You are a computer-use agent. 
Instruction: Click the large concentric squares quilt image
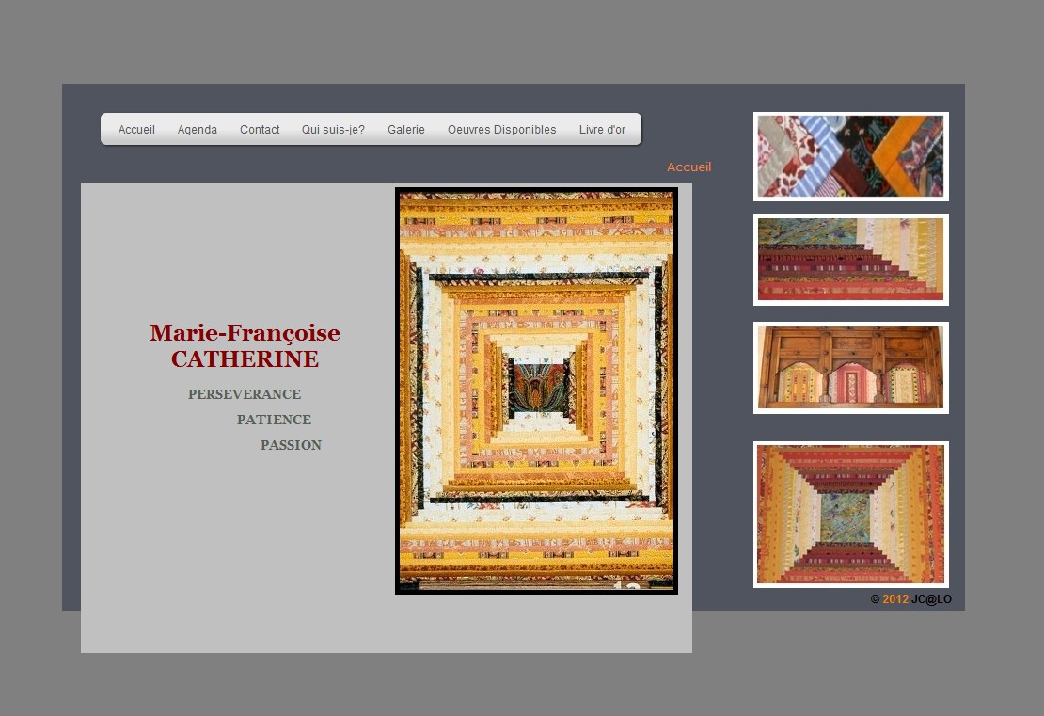click(537, 390)
